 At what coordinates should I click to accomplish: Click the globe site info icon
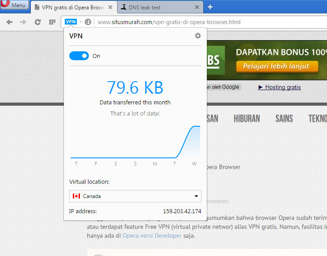click(x=88, y=22)
